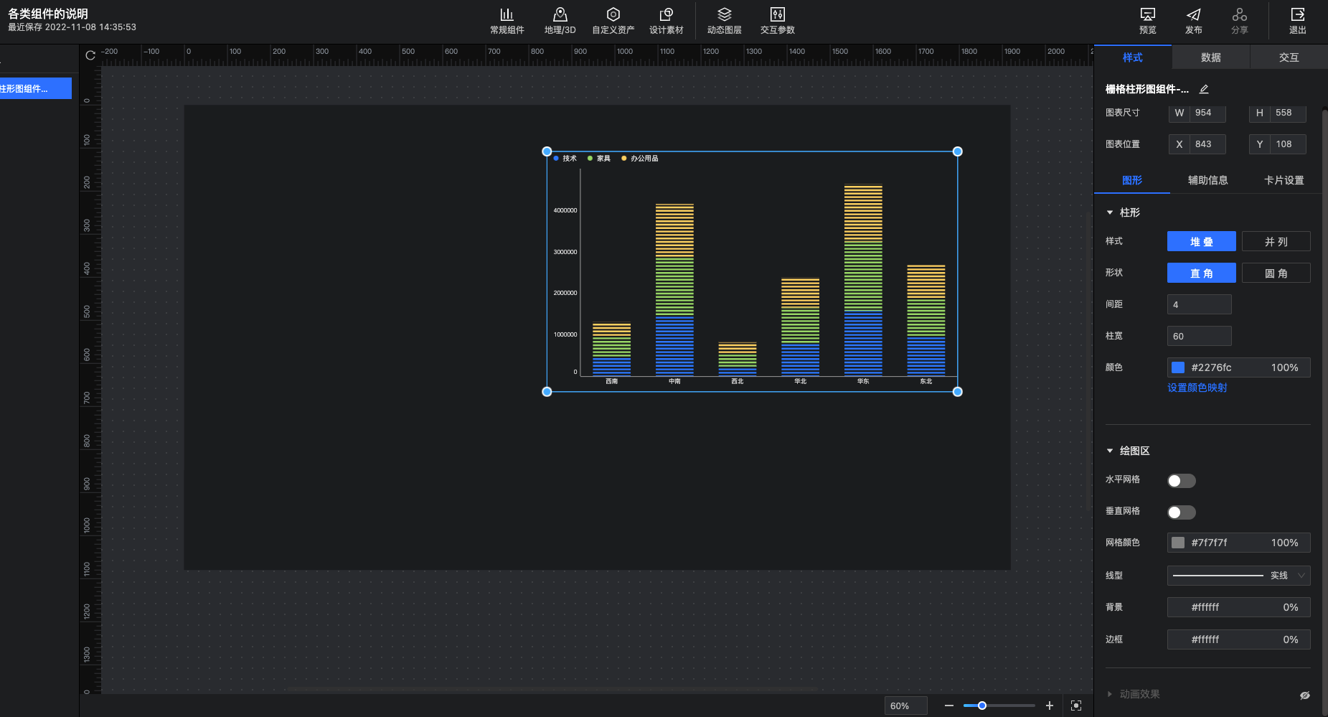Image resolution: width=1328 pixels, height=717 pixels.
Task: Open the 自定义资产 menu
Action: (x=613, y=21)
